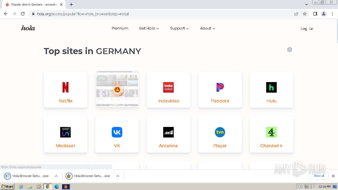Screen dimensions: 338x190
Task: Toggle the browser side panel
Action: (315, 14)
